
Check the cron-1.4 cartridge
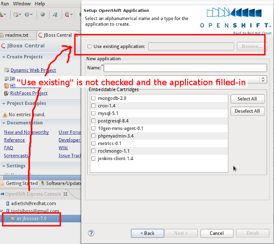[x=94, y=106]
